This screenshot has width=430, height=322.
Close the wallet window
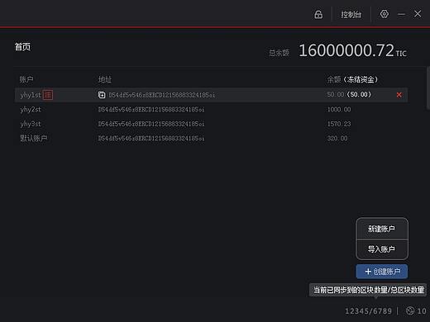coord(418,14)
